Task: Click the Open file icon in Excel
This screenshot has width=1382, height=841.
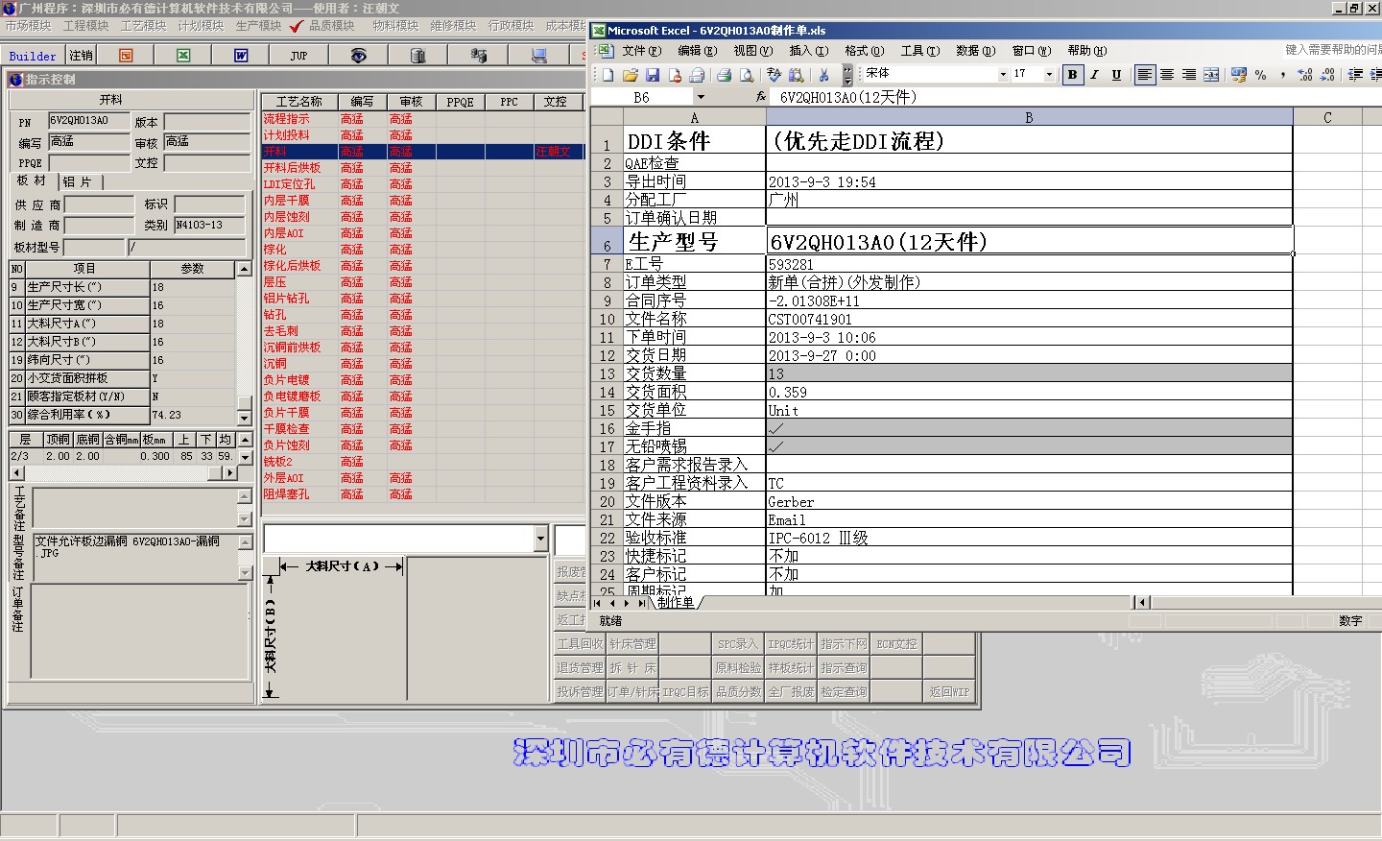Action: point(630,75)
